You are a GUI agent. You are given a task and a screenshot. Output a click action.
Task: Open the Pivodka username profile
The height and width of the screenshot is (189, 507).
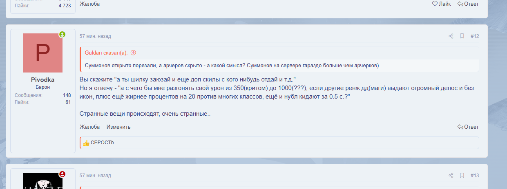pos(43,80)
